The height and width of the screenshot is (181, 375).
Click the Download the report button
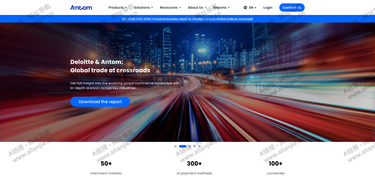100,102
